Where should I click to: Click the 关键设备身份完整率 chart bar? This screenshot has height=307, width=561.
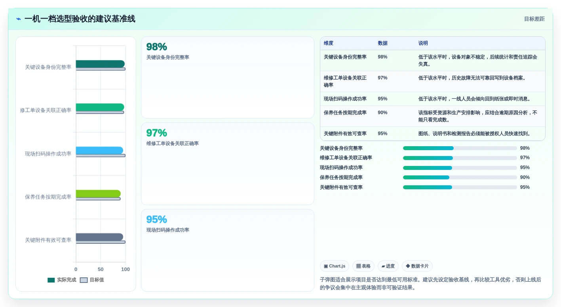pyautogui.click(x=100, y=64)
